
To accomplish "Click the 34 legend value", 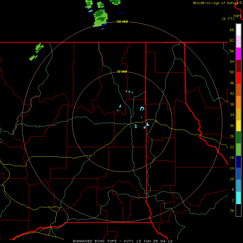I will pos(232,115).
